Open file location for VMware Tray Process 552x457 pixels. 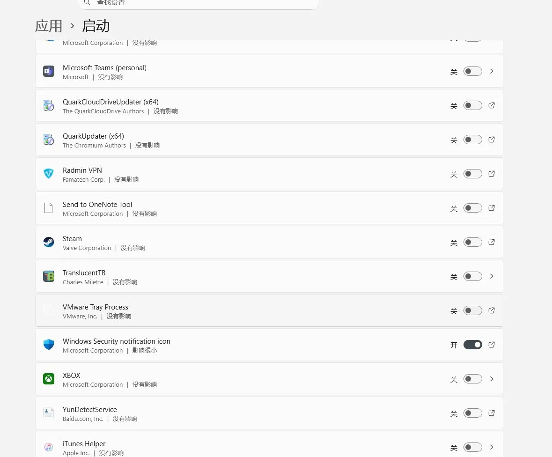[492, 310]
